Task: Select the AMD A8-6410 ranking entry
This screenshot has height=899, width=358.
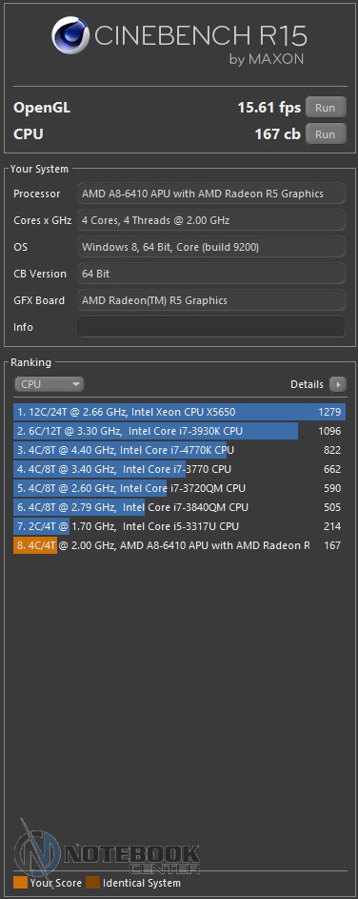Action: tap(179, 545)
